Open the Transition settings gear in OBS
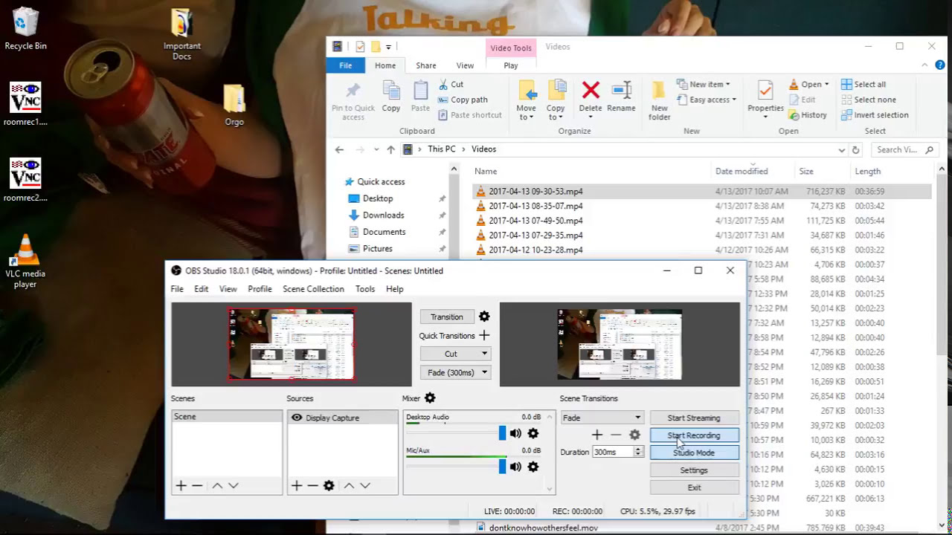This screenshot has height=535, width=952. pyautogui.click(x=484, y=317)
